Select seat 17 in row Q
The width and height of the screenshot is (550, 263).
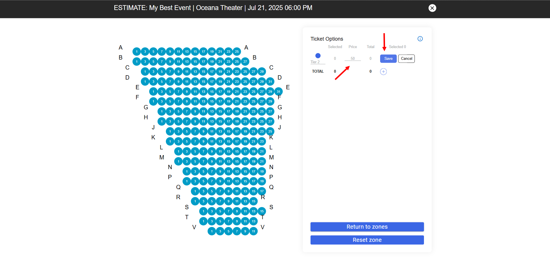pyautogui.click(x=262, y=191)
